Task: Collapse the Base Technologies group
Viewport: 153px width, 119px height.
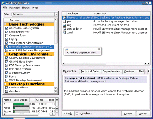Action: pyautogui.click(x=5, y=24)
